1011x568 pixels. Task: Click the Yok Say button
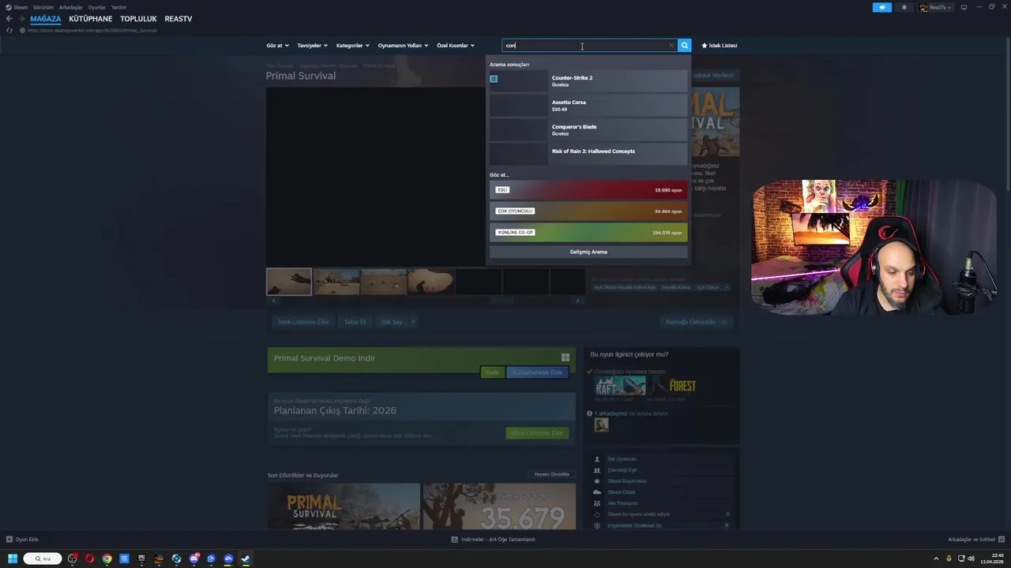392,322
